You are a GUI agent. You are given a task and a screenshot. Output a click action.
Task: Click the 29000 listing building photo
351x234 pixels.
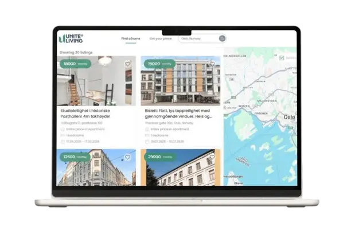coord(180,173)
